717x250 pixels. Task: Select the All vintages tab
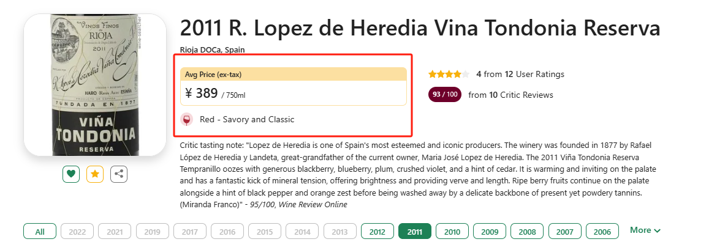point(40,231)
